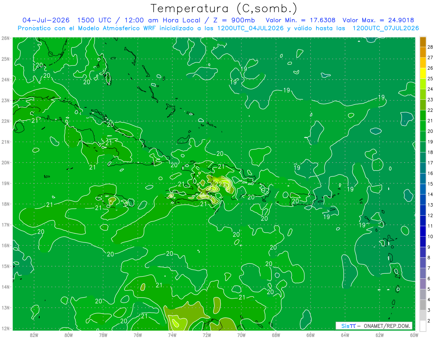Click the '16N' latitude axis label
The height and width of the screenshot is (340, 440).
[x=5, y=245]
